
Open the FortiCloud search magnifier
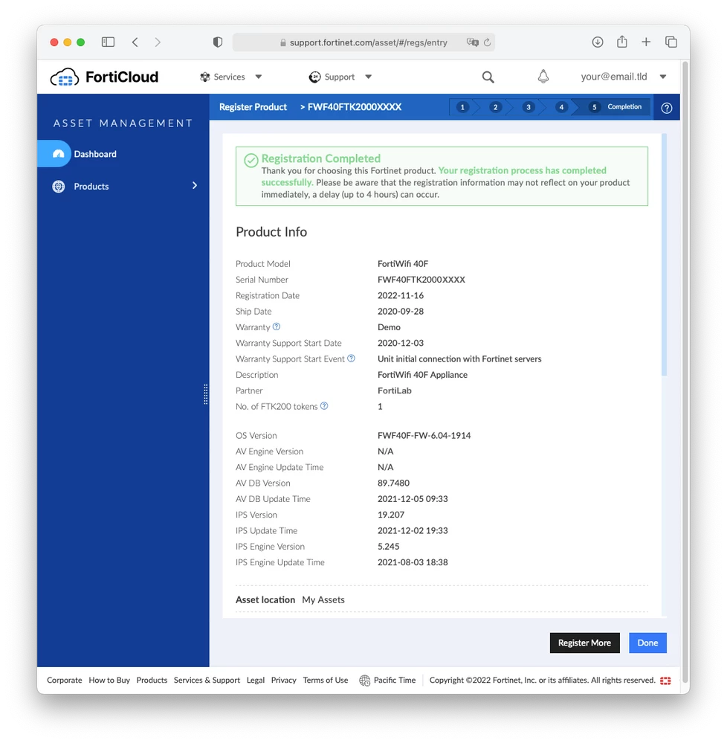coord(488,77)
